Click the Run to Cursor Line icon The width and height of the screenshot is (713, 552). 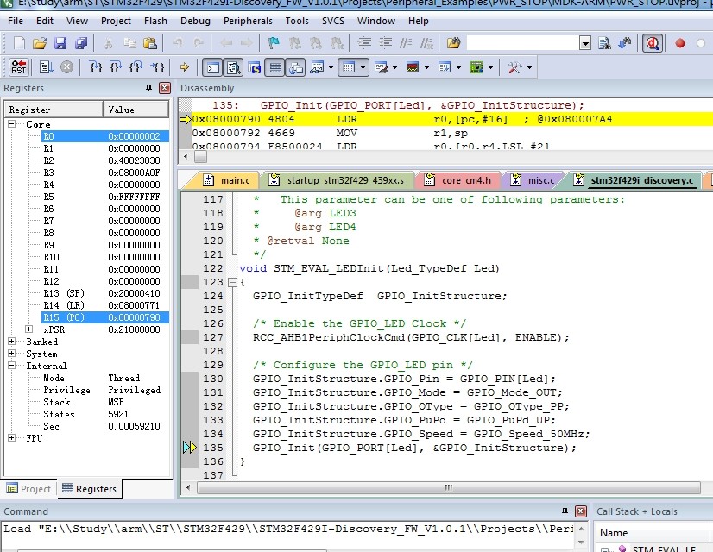157,67
